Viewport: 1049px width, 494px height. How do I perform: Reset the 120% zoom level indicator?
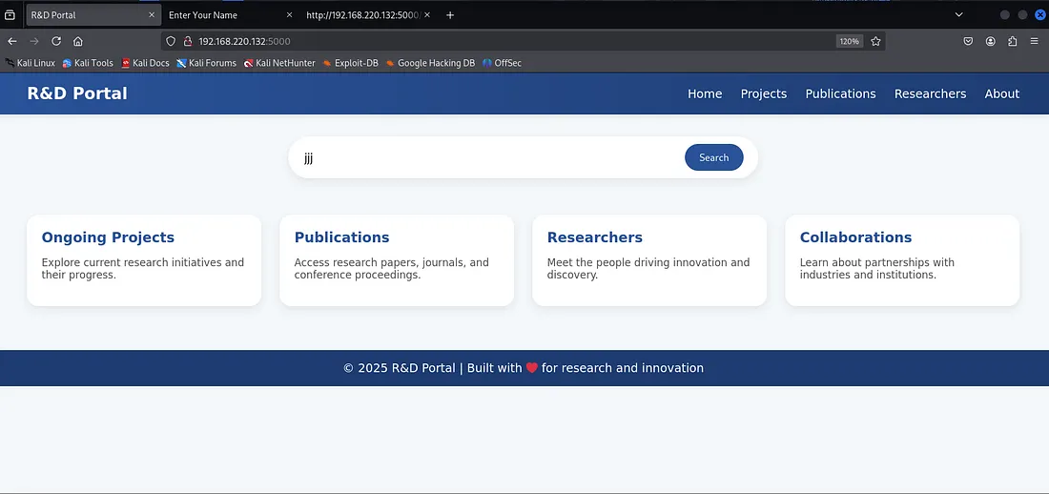[848, 41]
